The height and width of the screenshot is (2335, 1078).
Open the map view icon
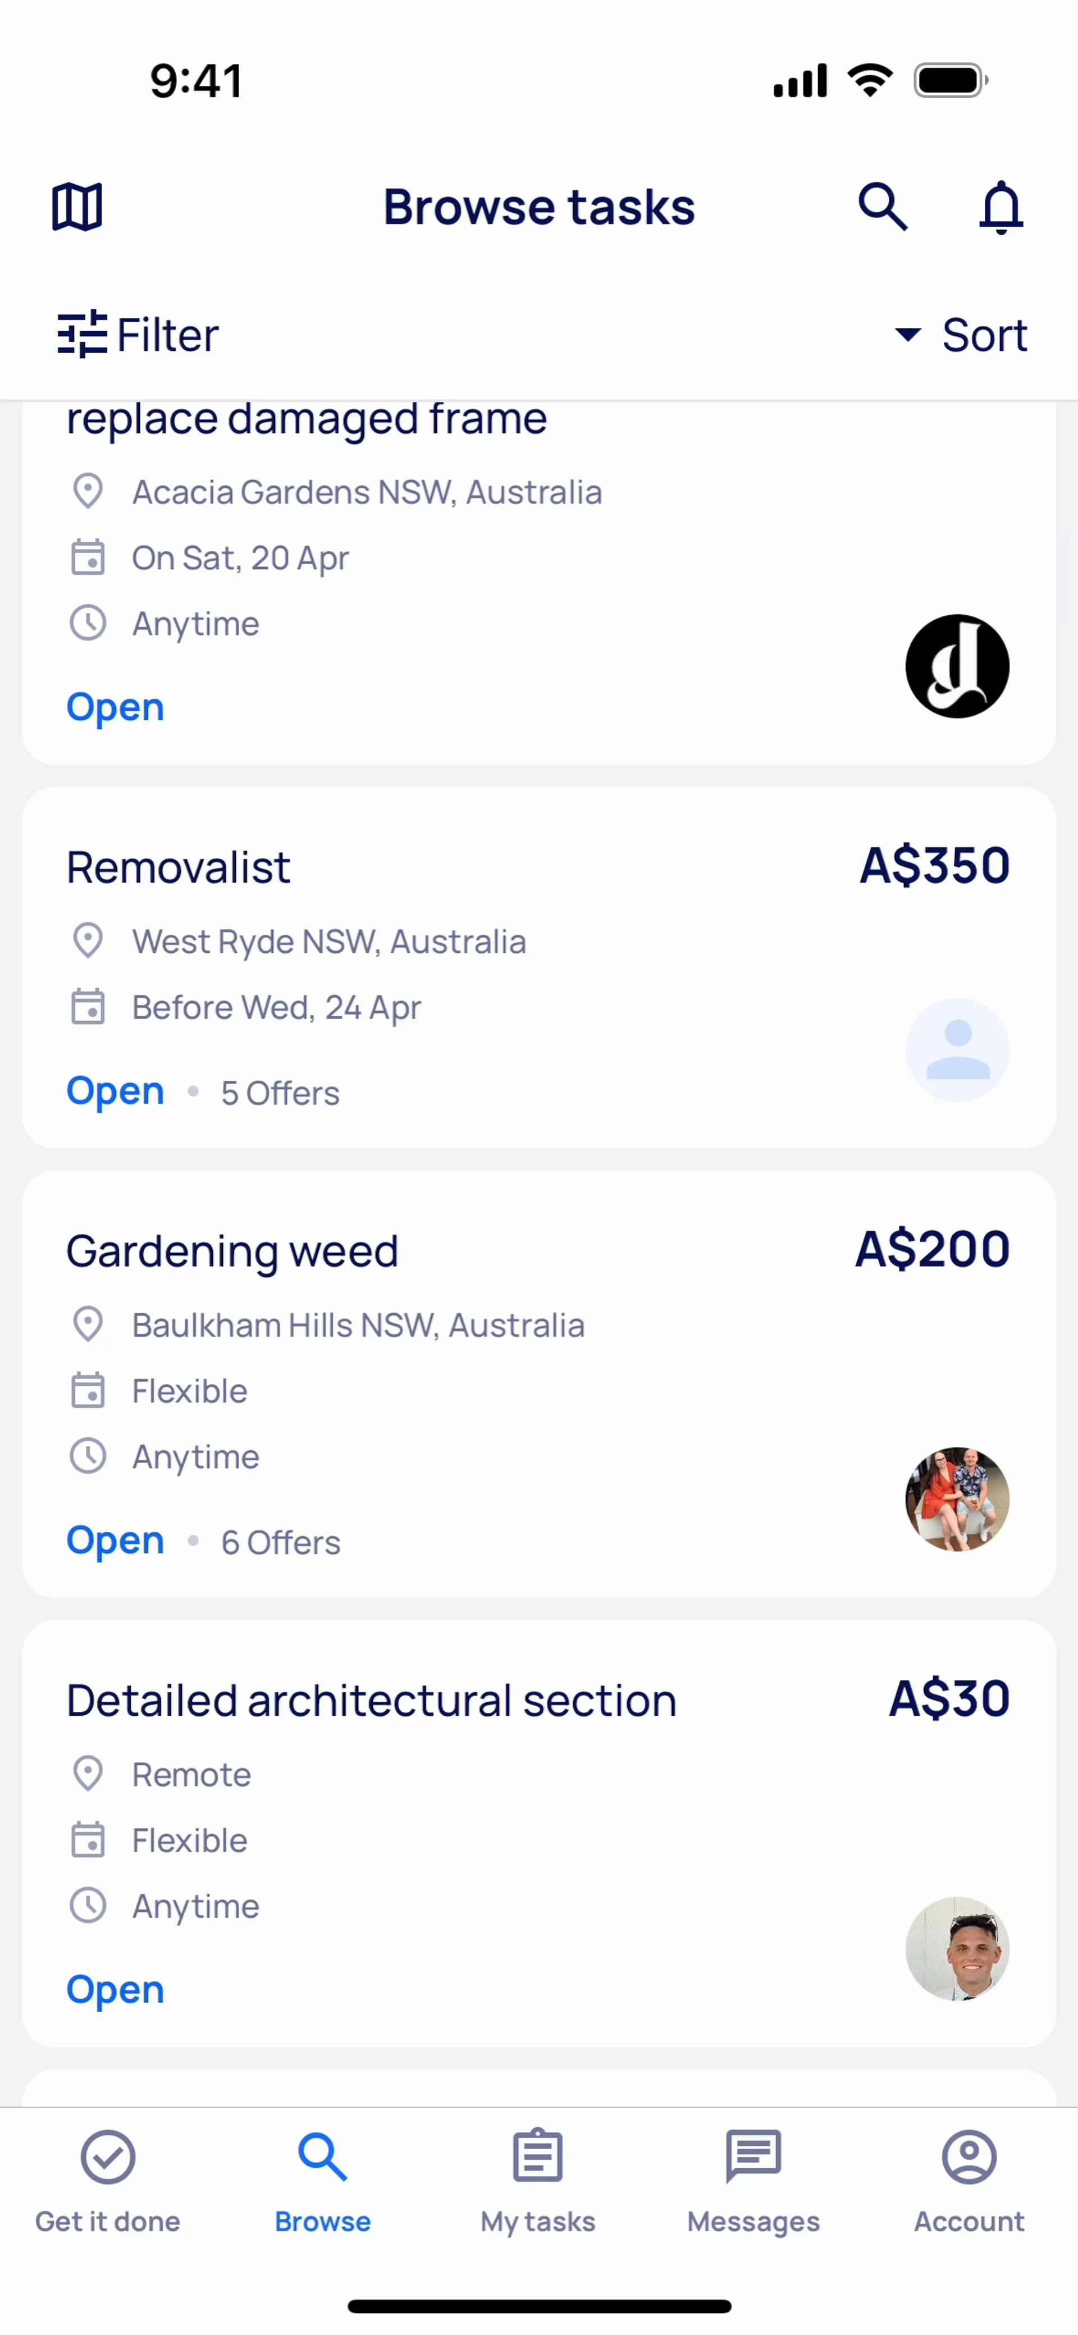click(x=77, y=207)
